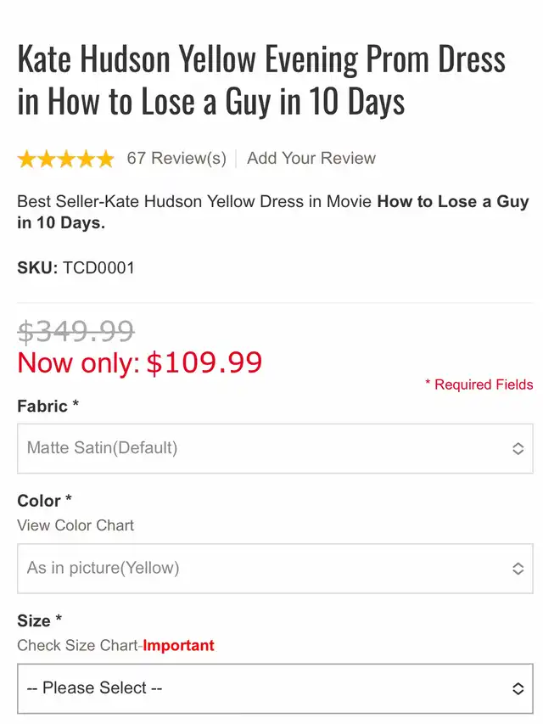
Task: Open the View Color Chart link
Action: [76, 525]
